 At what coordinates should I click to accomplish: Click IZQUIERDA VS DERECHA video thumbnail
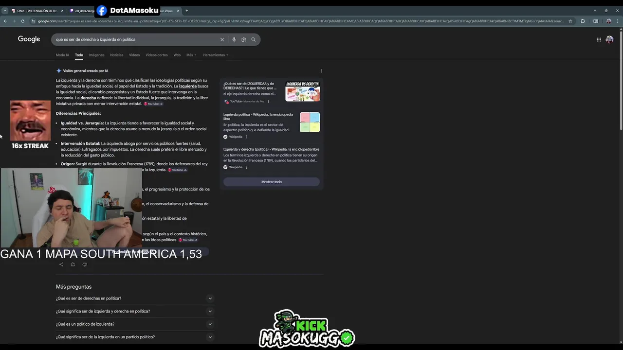(302, 91)
